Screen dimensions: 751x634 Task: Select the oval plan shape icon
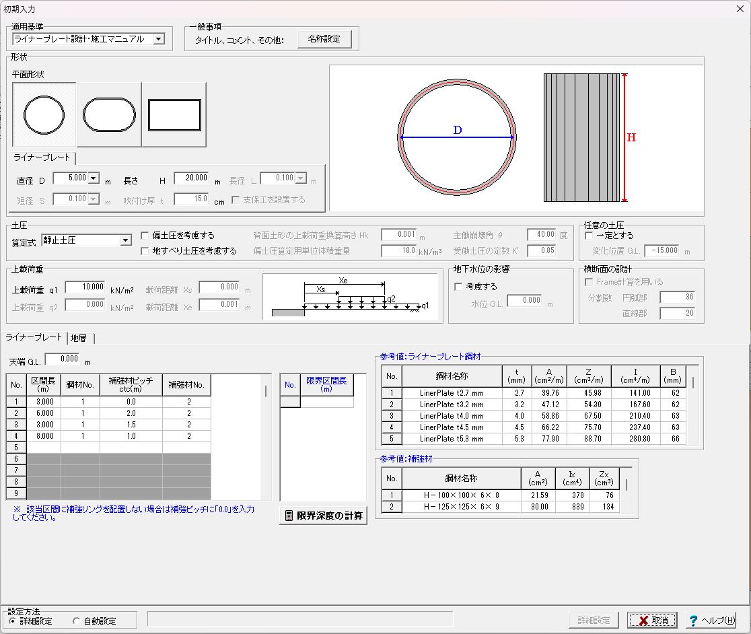coord(109,114)
